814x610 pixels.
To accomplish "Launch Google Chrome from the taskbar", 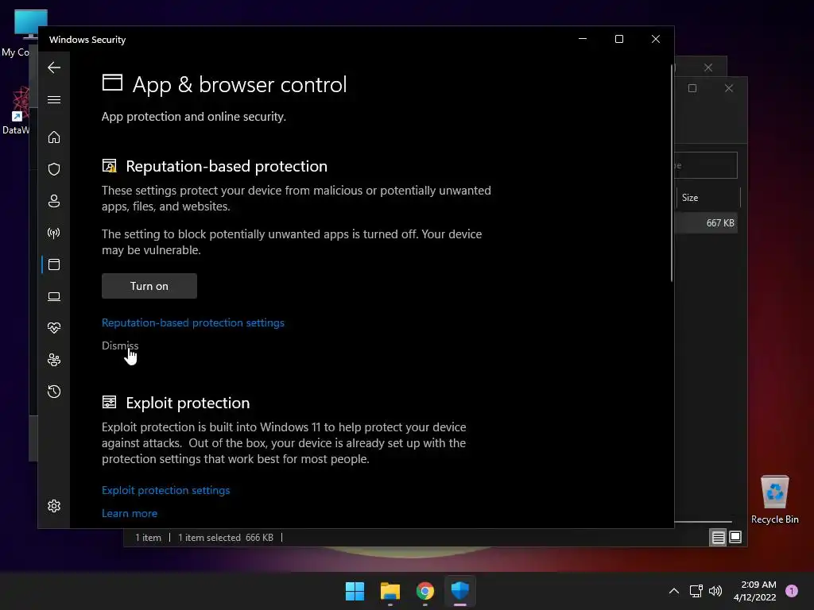I will [425, 591].
